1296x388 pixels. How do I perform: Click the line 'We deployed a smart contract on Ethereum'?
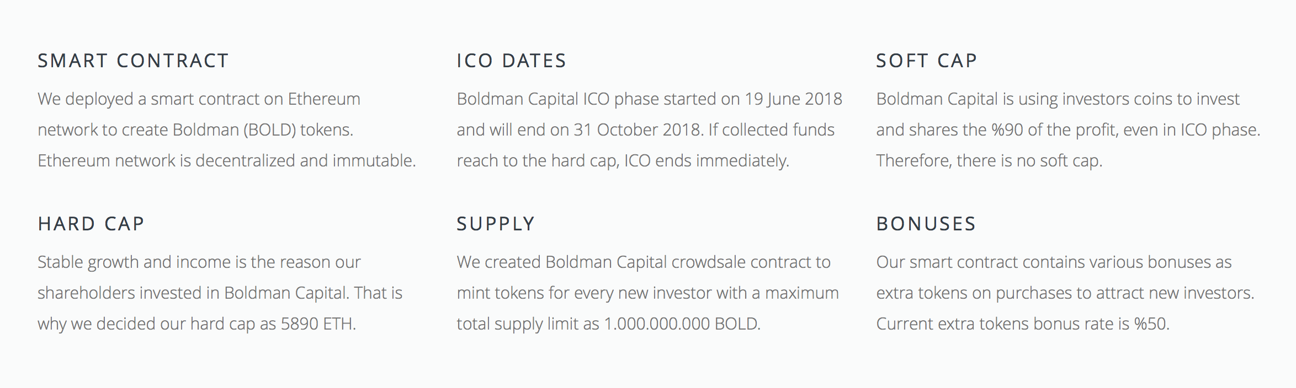[199, 99]
